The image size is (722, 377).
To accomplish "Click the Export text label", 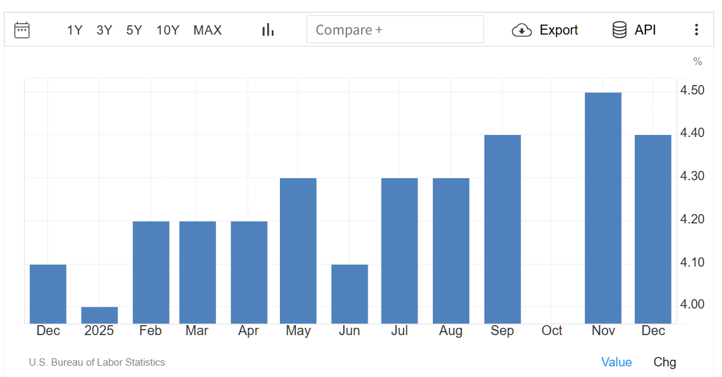I will coord(558,30).
